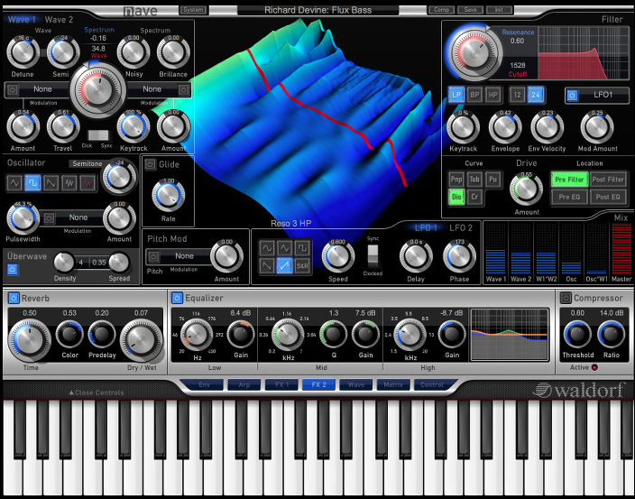Viewport: 635px width, 499px height.
Task: Click the Detune knob
Action: [x=23, y=52]
